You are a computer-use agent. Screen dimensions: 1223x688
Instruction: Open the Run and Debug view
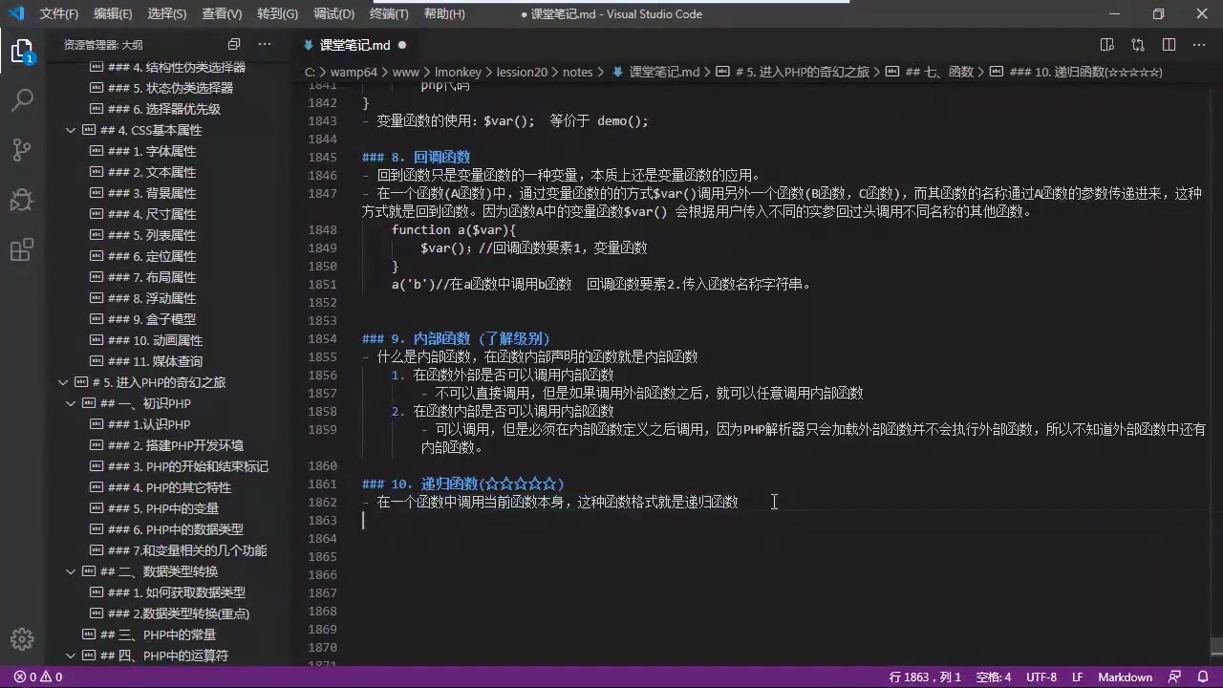point(22,200)
